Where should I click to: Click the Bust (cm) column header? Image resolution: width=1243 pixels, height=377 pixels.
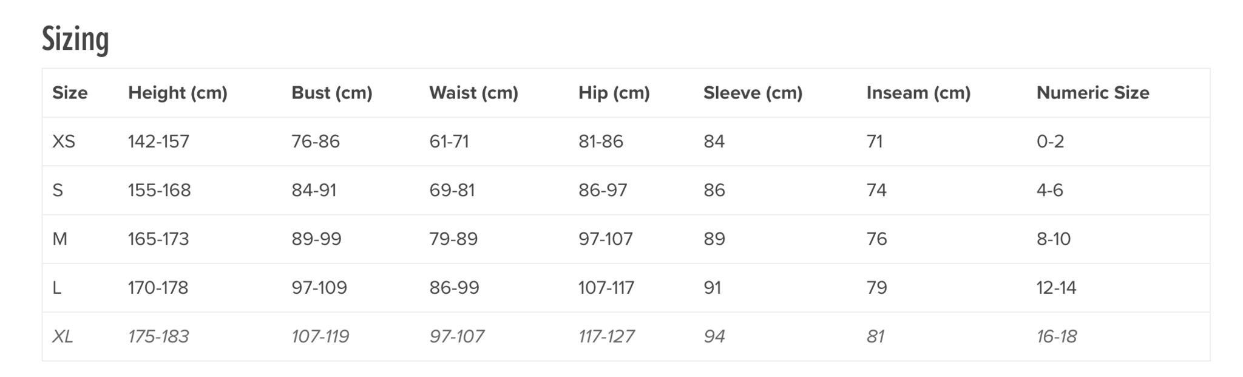pos(332,93)
